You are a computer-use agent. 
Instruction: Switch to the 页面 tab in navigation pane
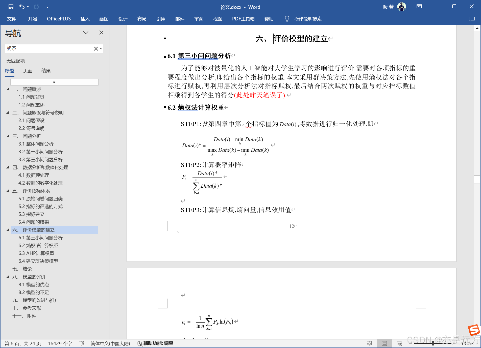28,71
